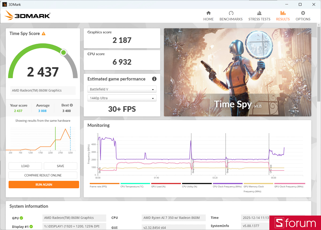The width and height of the screenshot is (321, 230).
Task: Switch to the Results tab
Action: point(283,15)
